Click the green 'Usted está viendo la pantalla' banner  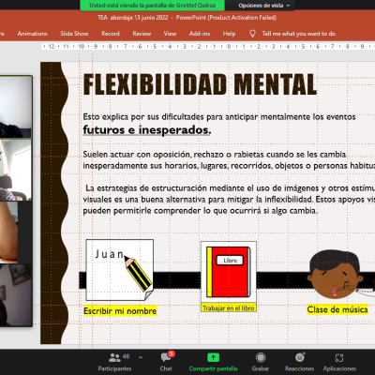[152, 6]
